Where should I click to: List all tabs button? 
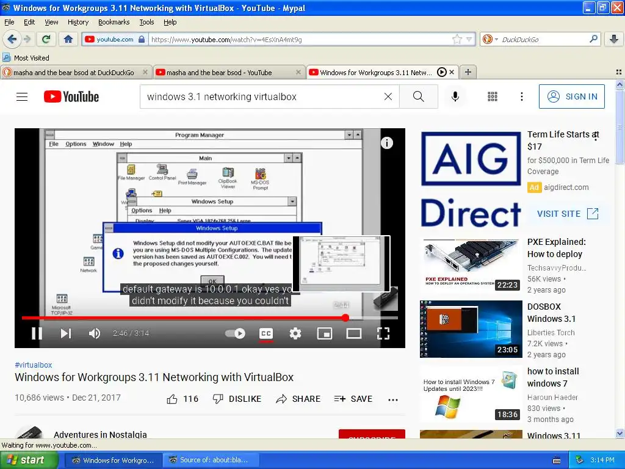click(x=619, y=72)
